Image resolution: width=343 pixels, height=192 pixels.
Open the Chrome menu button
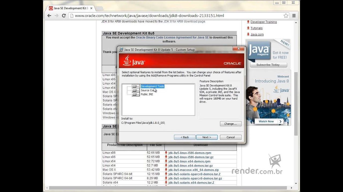coord(294,16)
